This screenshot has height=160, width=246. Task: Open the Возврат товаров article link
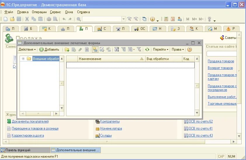220,68
